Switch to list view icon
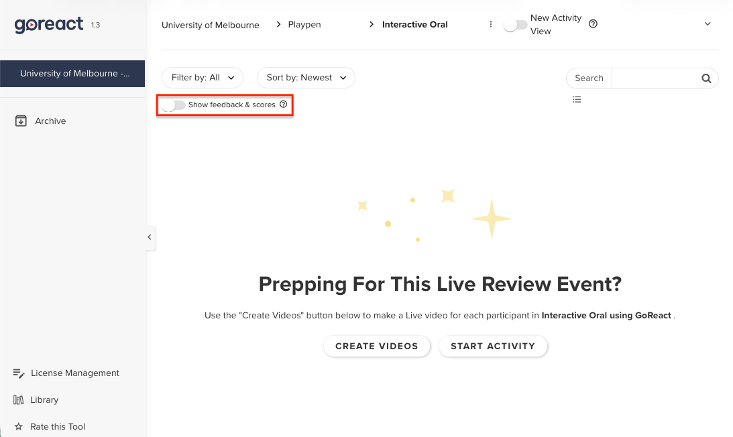 point(577,99)
